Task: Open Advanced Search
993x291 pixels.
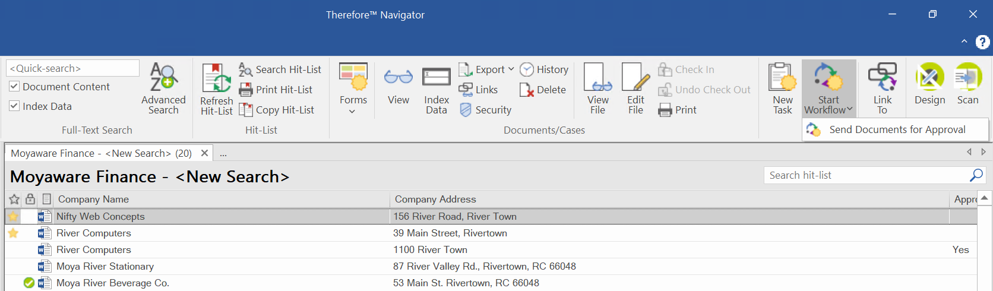Action: pos(163,88)
